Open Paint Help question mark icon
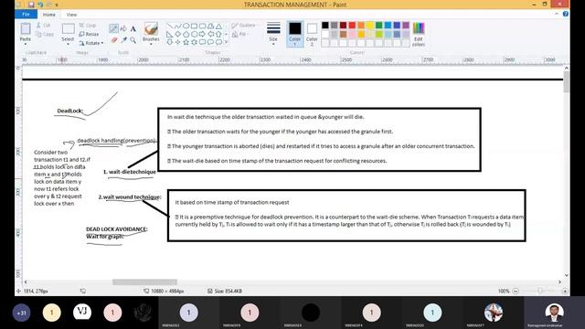This screenshot has width=585, height=329. [x=566, y=14]
